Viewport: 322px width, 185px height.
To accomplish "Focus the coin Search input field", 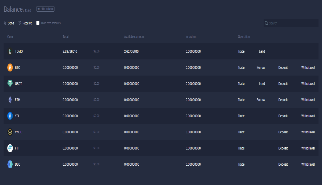I will (291, 23).
